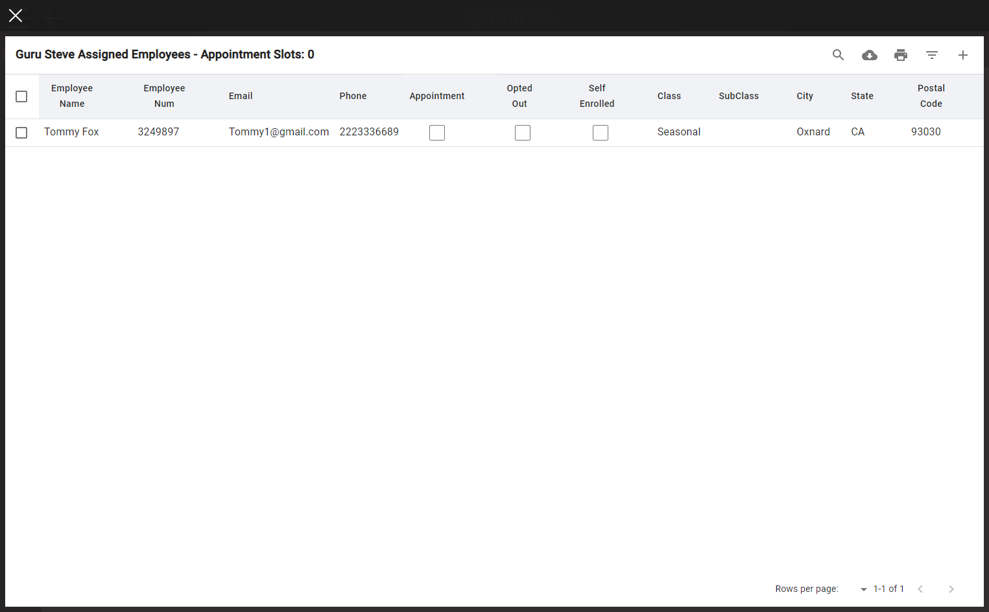Click the Seasonal class cell
989x612 pixels.
pos(679,132)
